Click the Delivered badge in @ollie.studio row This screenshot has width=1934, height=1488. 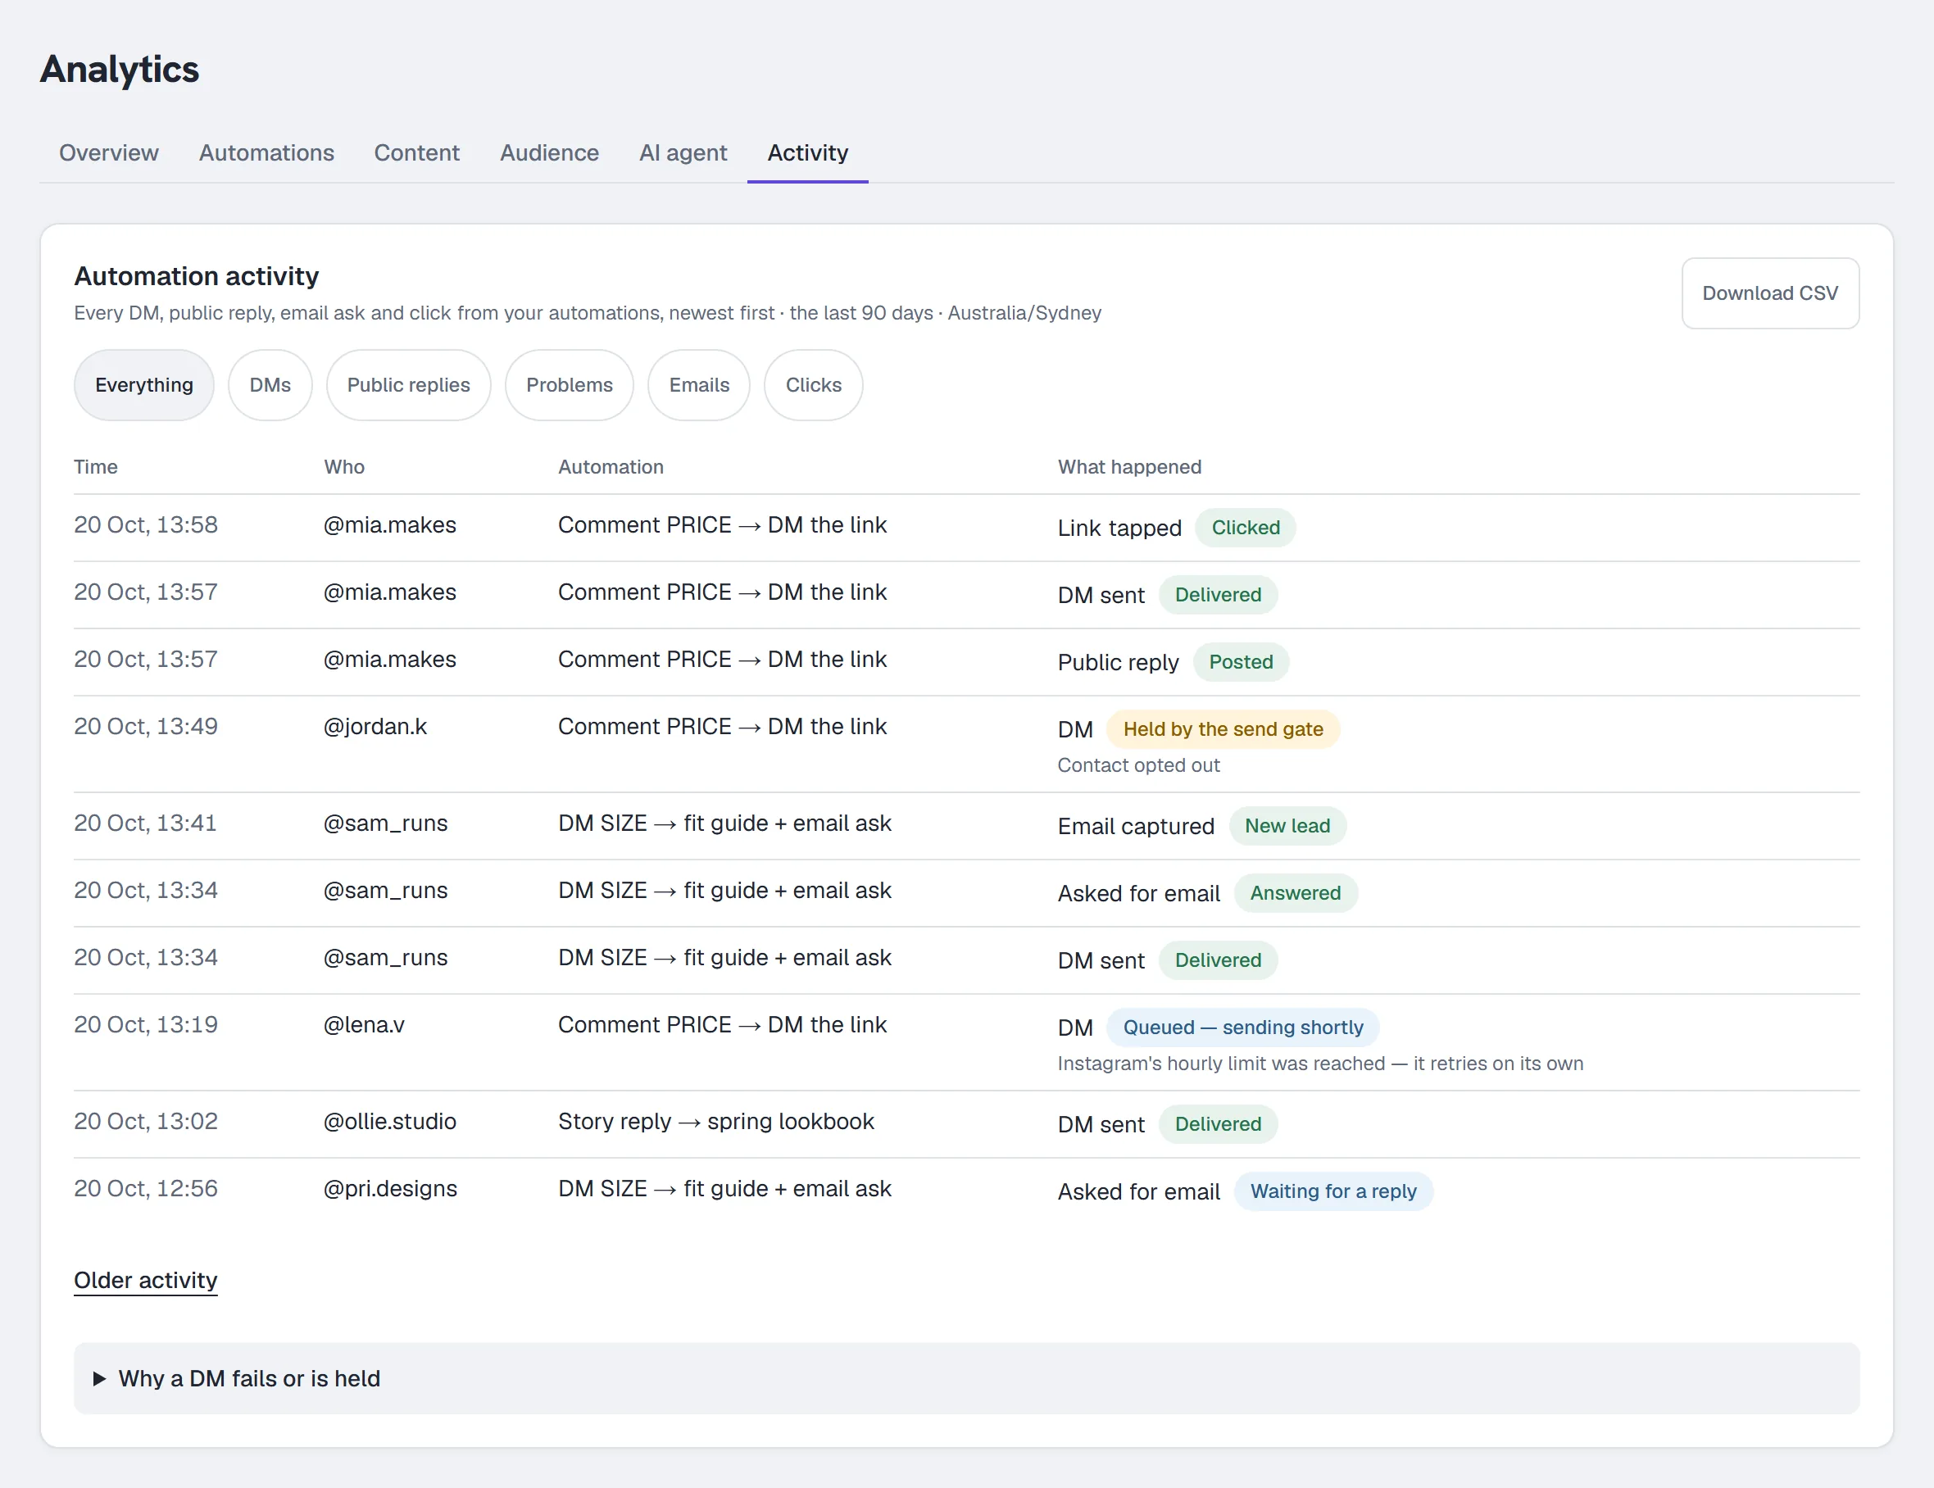(x=1218, y=1124)
